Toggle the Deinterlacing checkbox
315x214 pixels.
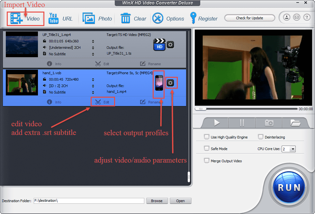point(261,137)
